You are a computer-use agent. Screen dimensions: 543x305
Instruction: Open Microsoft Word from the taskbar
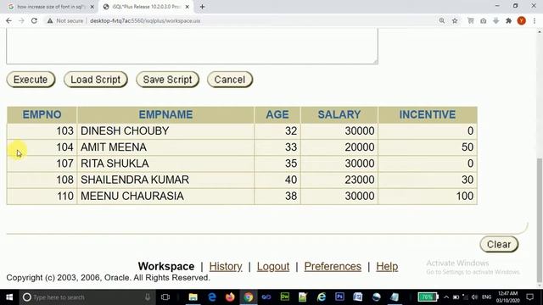click(x=358, y=297)
